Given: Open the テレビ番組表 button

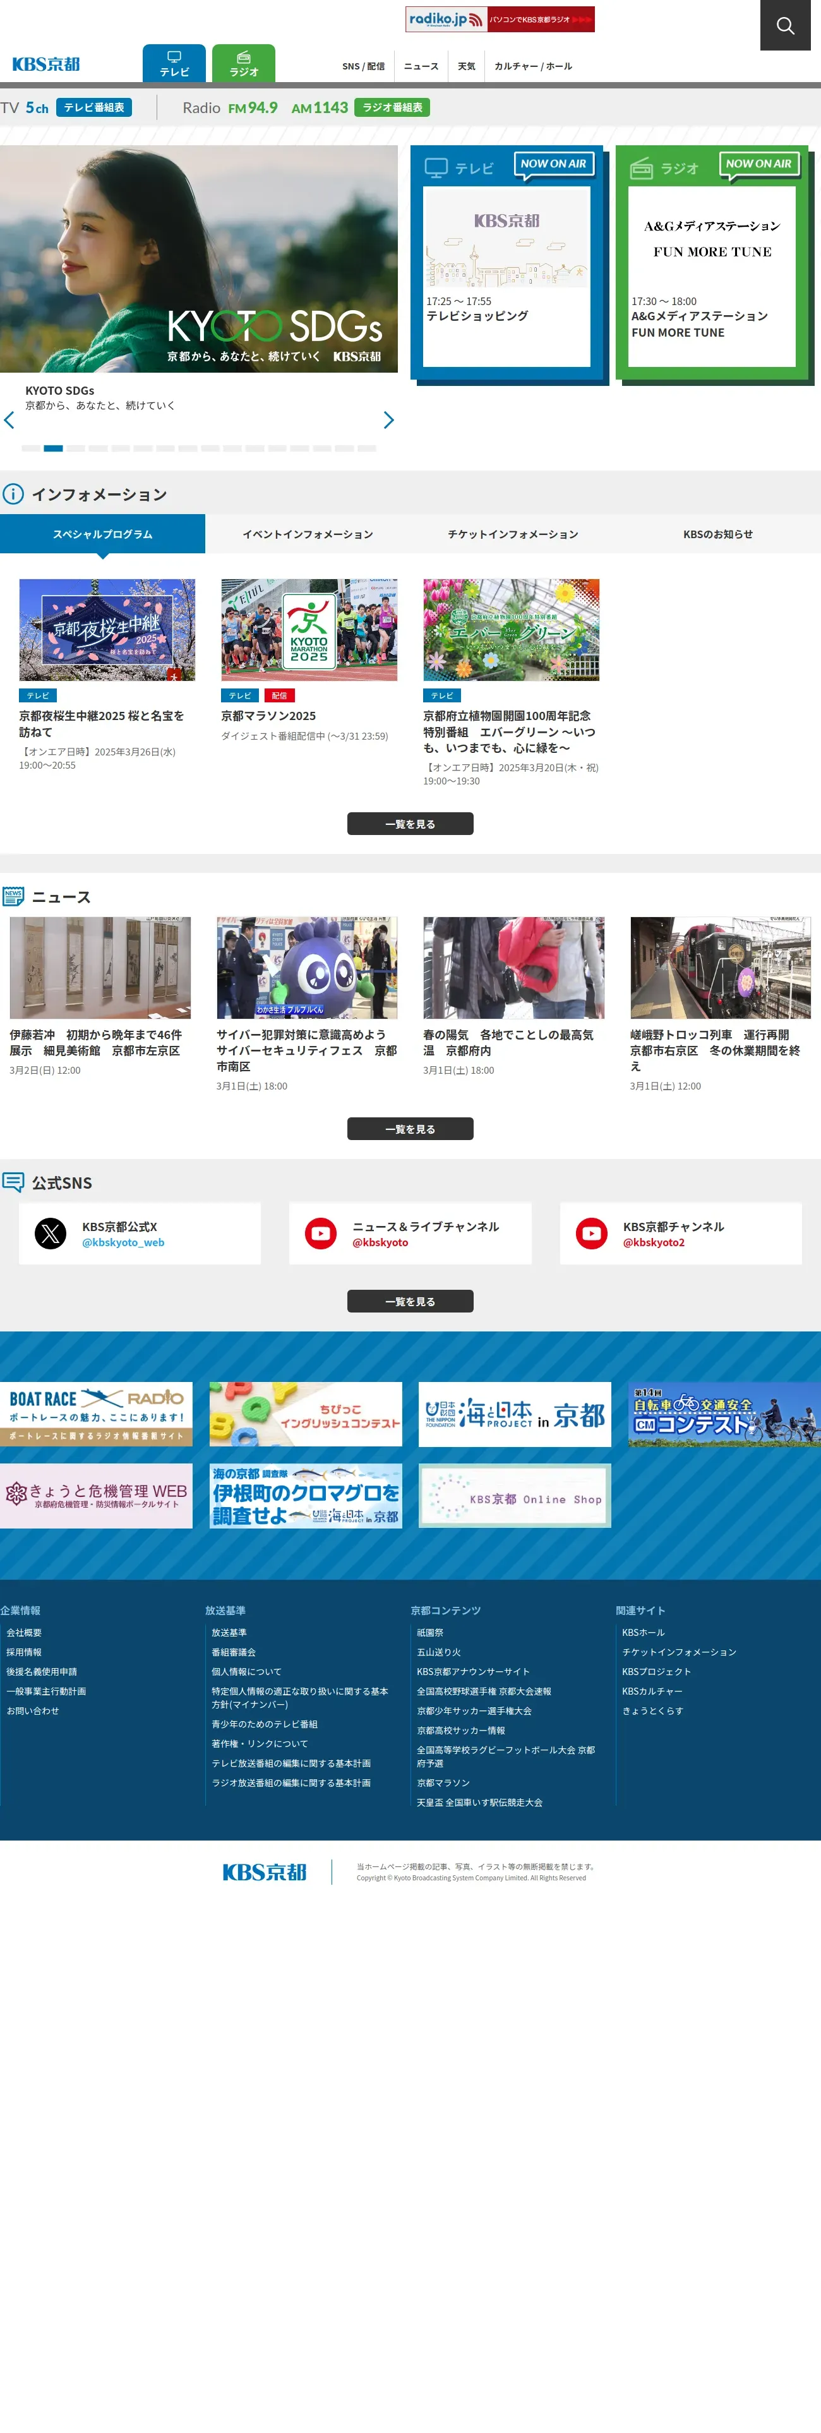Looking at the screenshot, I should point(93,107).
